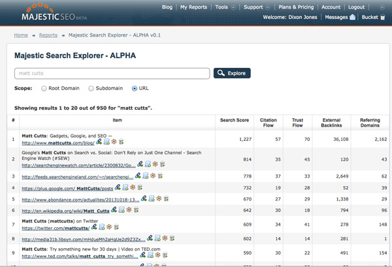The height and width of the screenshot is (267, 392).
Task: Click the document-plus icon for plus.google.com row
Action: pos(125,187)
